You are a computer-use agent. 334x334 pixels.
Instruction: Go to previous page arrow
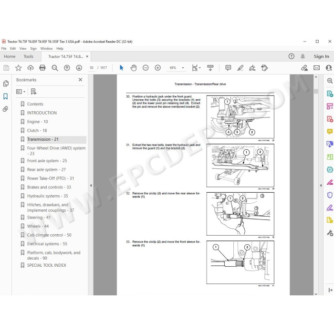67,68
